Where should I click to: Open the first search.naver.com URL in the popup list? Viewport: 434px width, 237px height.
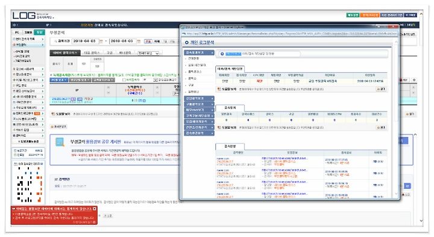coord(285,158)
